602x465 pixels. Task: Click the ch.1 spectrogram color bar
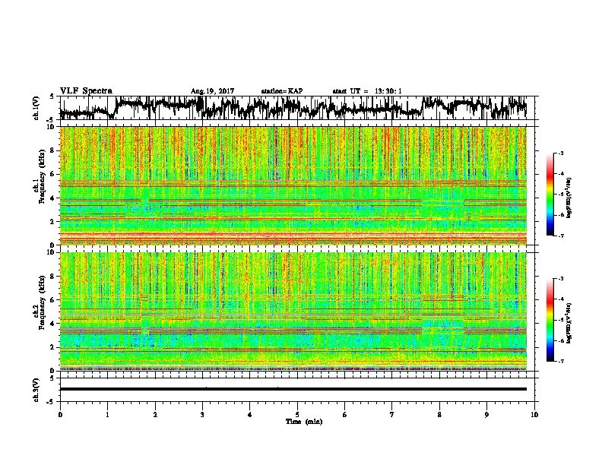[550, 195]
